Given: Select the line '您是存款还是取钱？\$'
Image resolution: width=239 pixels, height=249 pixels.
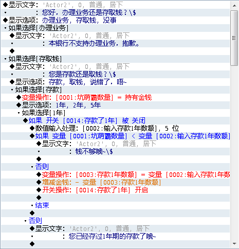Looking at the screenshot, I should [x=115, y=74].
